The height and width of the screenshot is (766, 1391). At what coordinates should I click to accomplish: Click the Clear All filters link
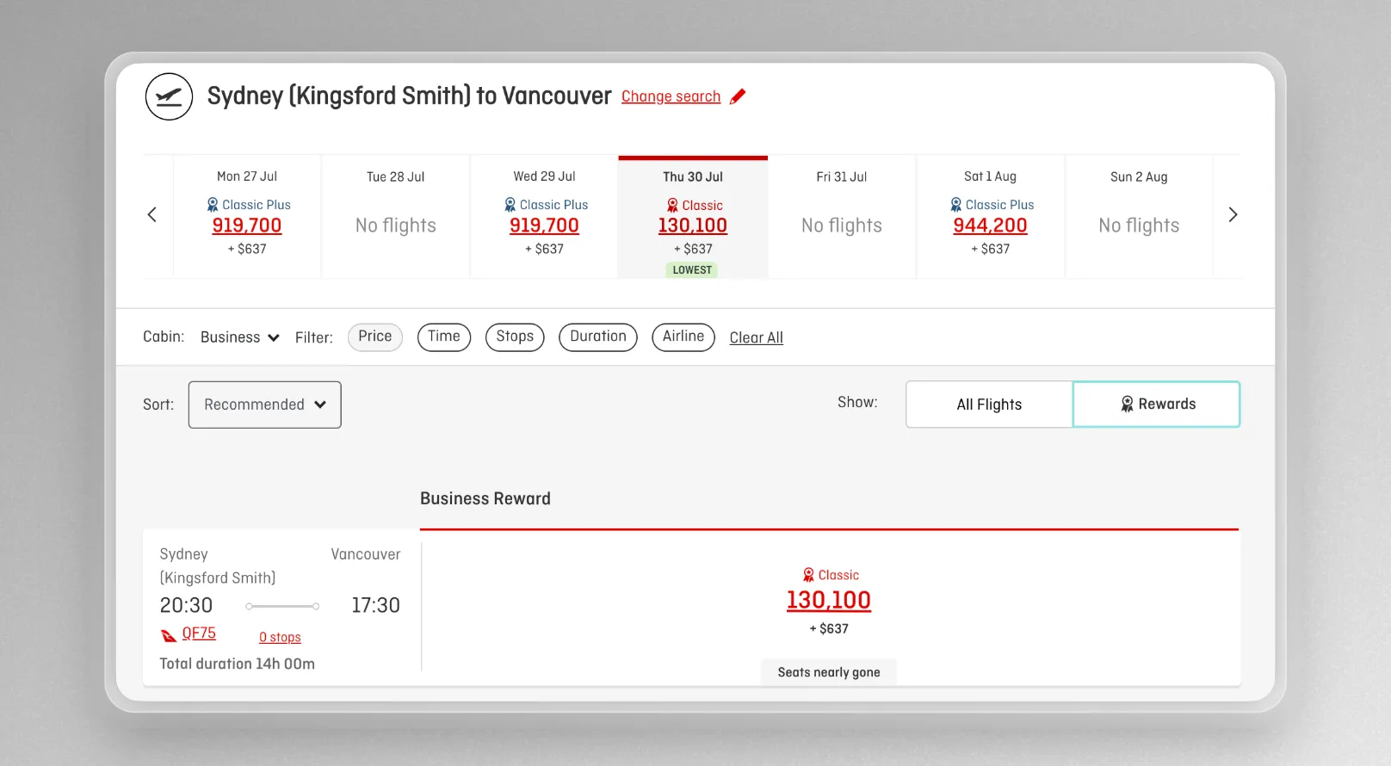tap(757, 338)
